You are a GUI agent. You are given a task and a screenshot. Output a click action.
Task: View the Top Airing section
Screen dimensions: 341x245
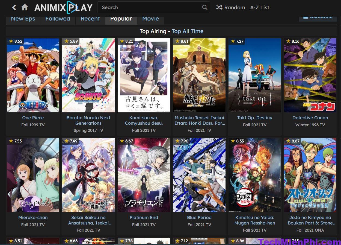tap(153, 31)
